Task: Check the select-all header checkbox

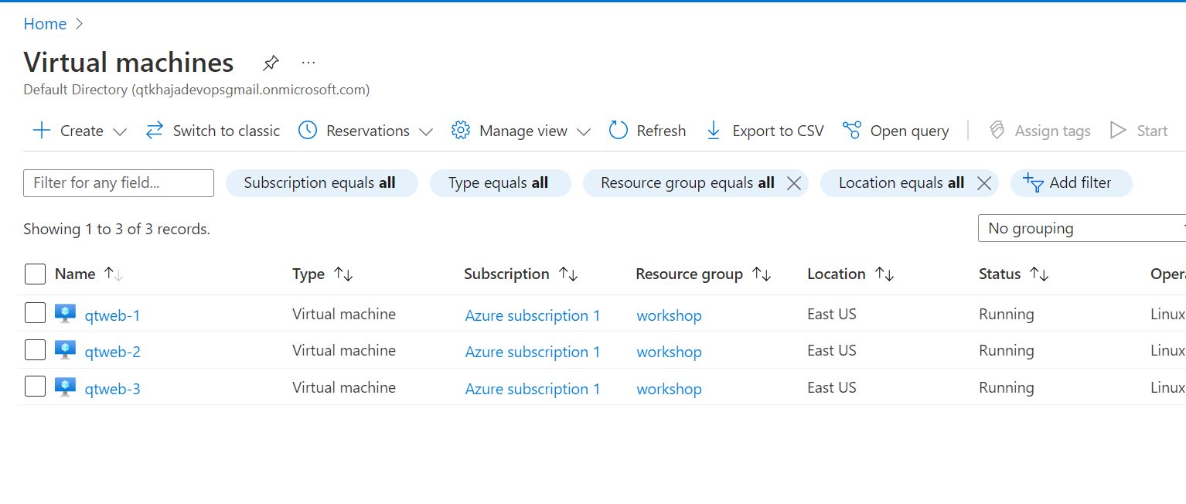Action: (36, 274)
